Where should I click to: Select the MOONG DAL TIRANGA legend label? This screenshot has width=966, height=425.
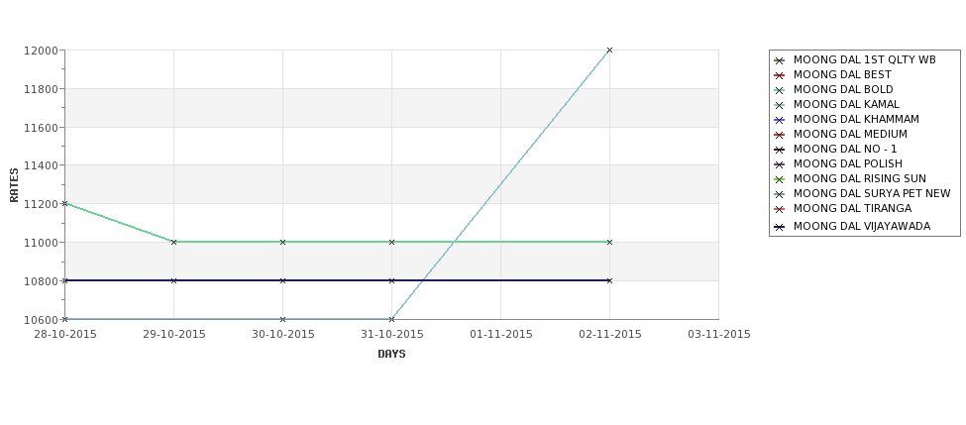coord(852,208)
